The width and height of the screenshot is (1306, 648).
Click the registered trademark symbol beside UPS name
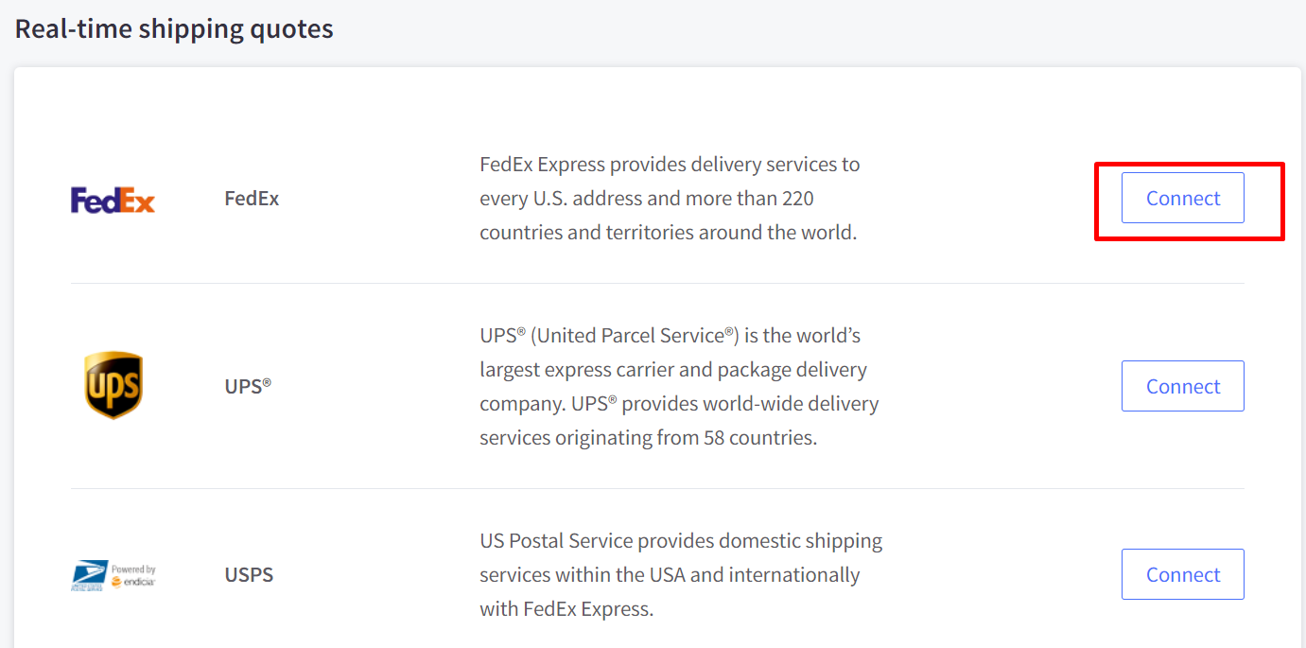[267, 382]
